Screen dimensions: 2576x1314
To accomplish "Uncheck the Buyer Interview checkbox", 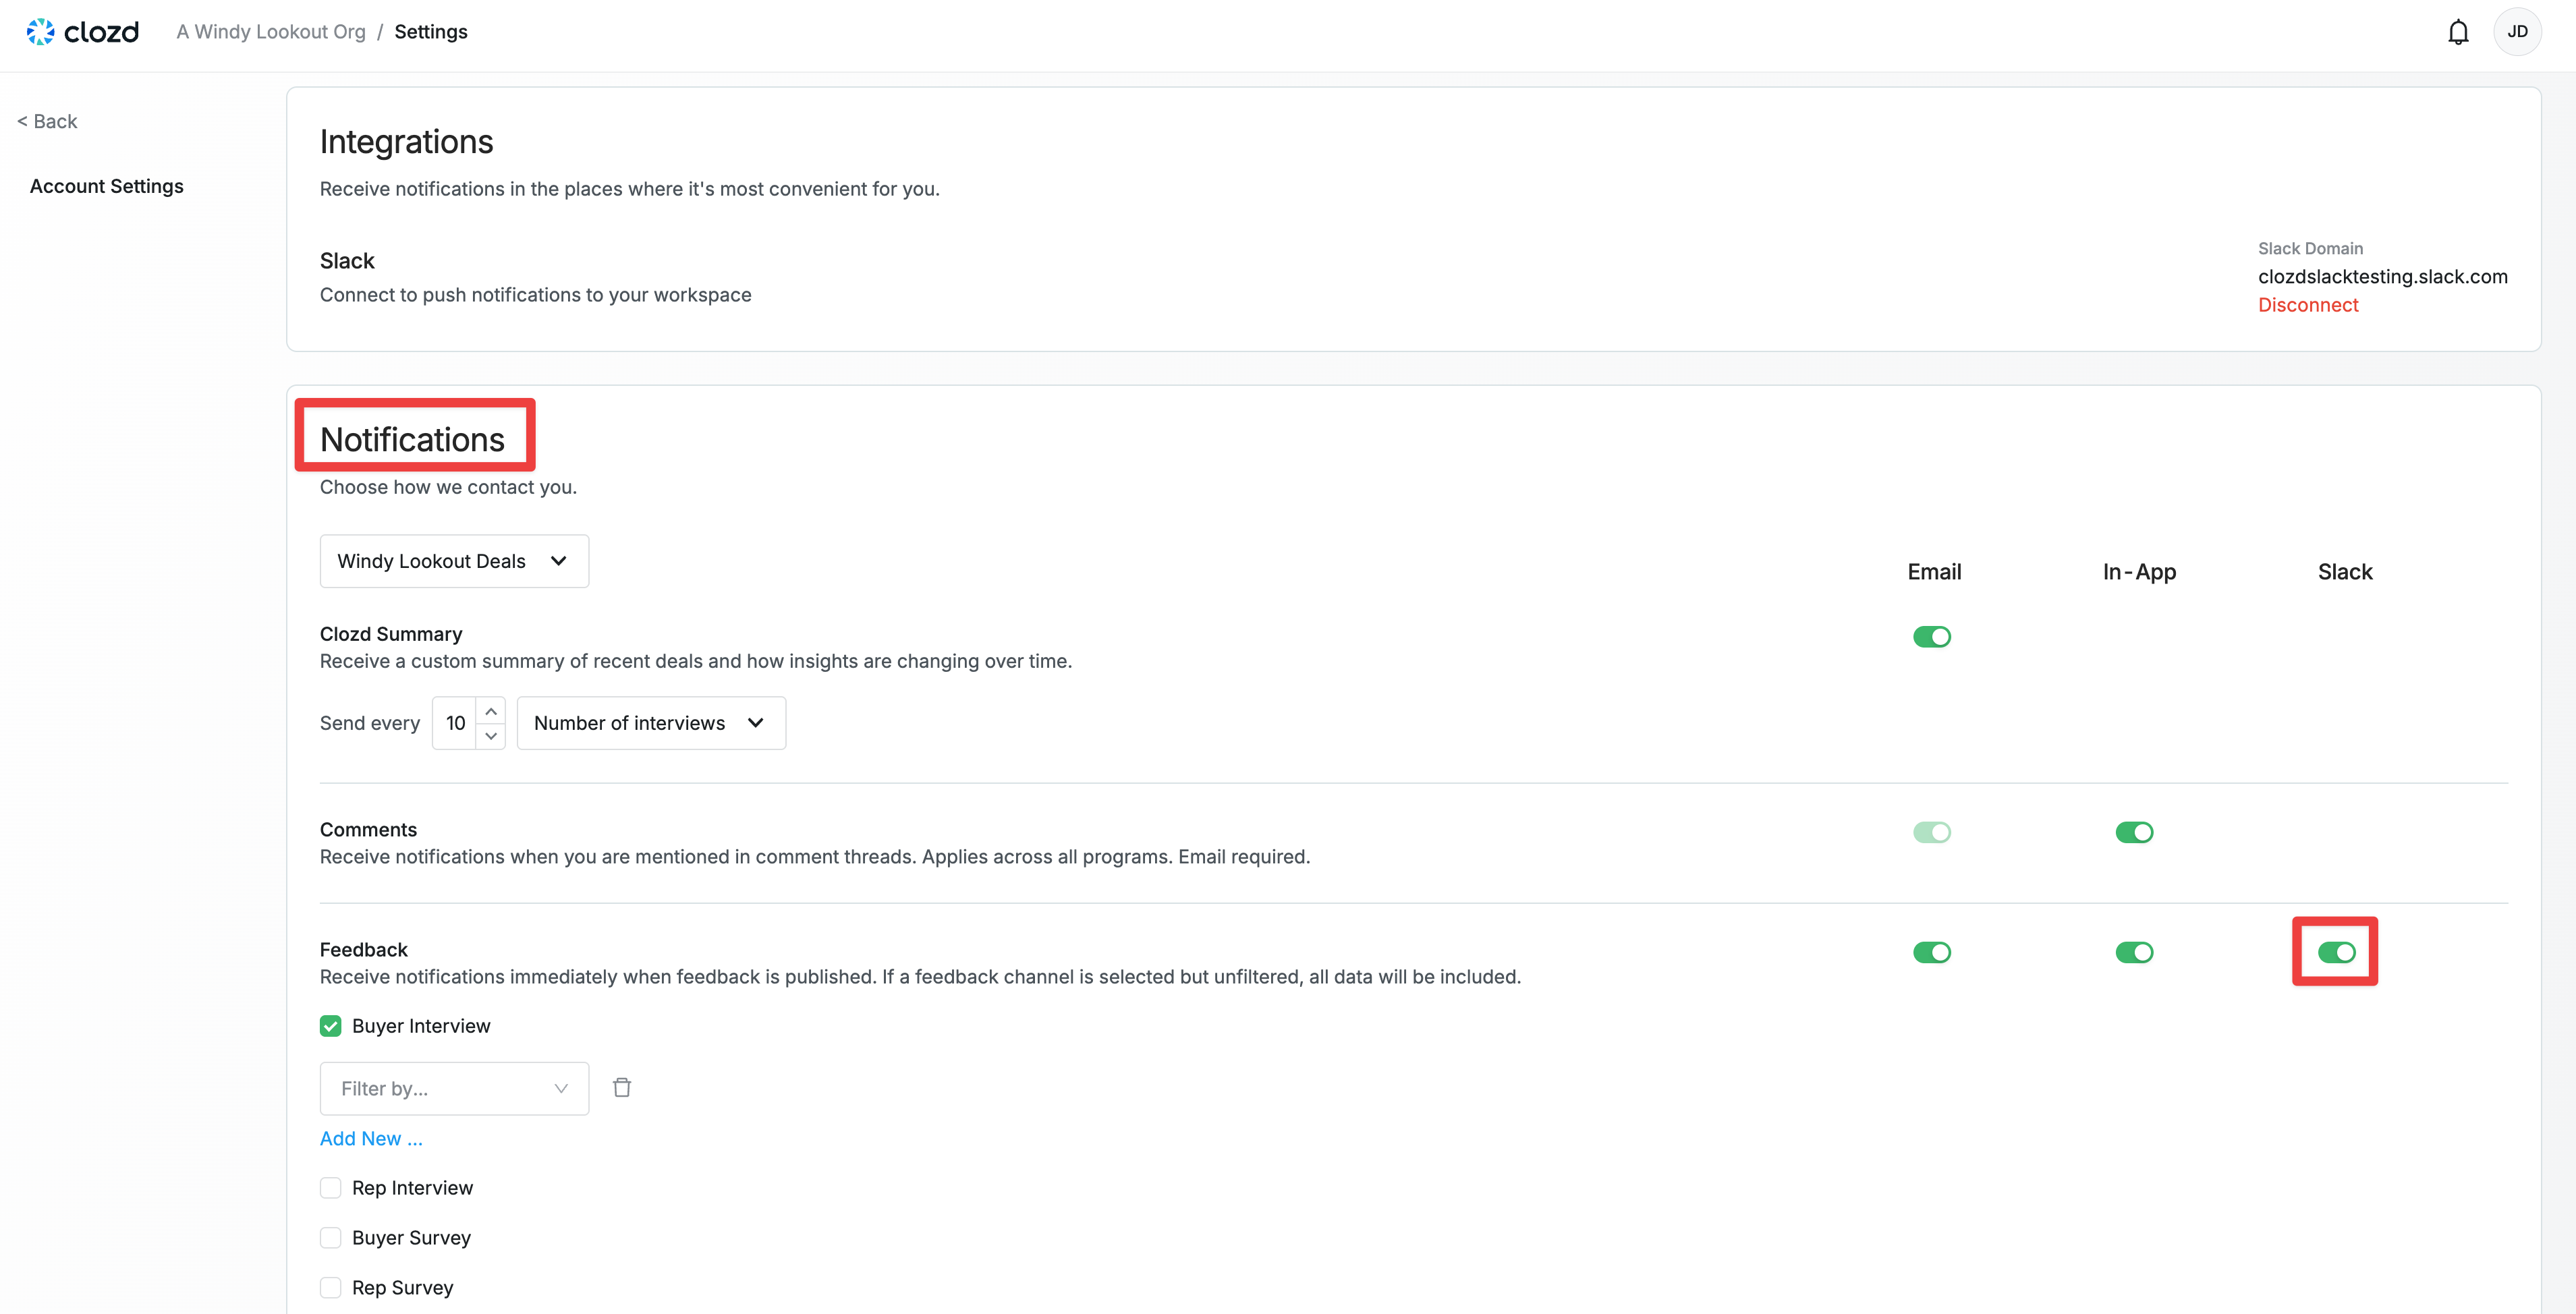I will coord(331,1026).
